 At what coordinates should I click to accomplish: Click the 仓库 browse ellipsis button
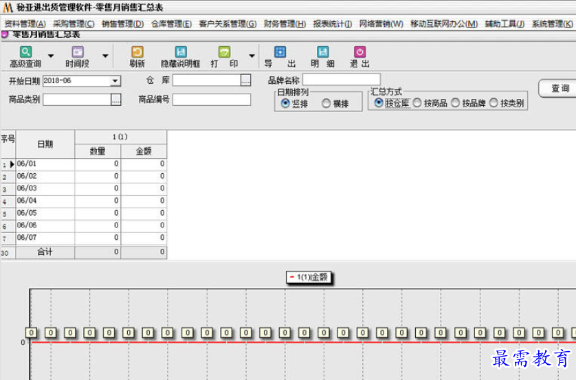pos(245,81)
